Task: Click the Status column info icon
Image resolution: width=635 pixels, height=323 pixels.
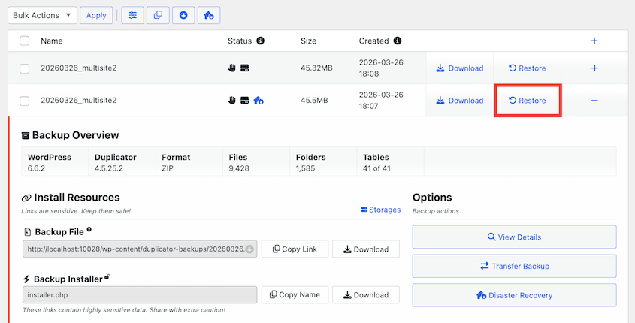Action: [x=261, y=41]
